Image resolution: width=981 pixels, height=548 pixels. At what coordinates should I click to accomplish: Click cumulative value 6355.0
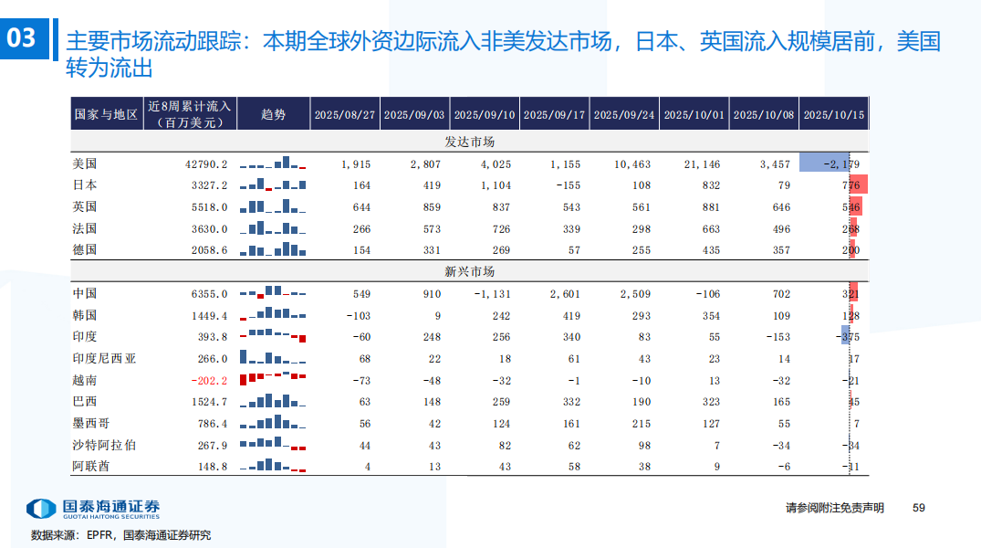210,294
